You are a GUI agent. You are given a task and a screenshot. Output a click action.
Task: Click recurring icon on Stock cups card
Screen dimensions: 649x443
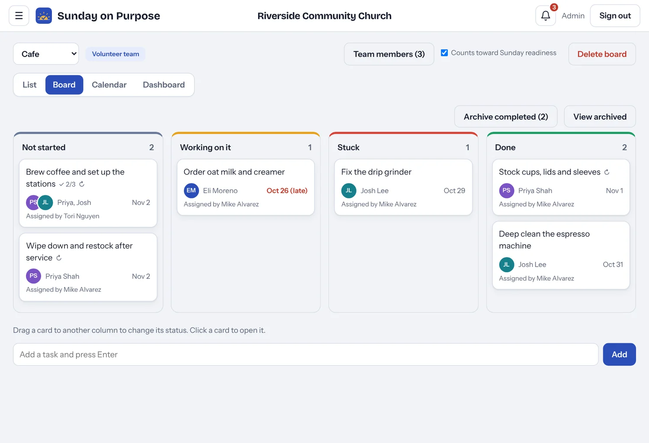(607, 172)
